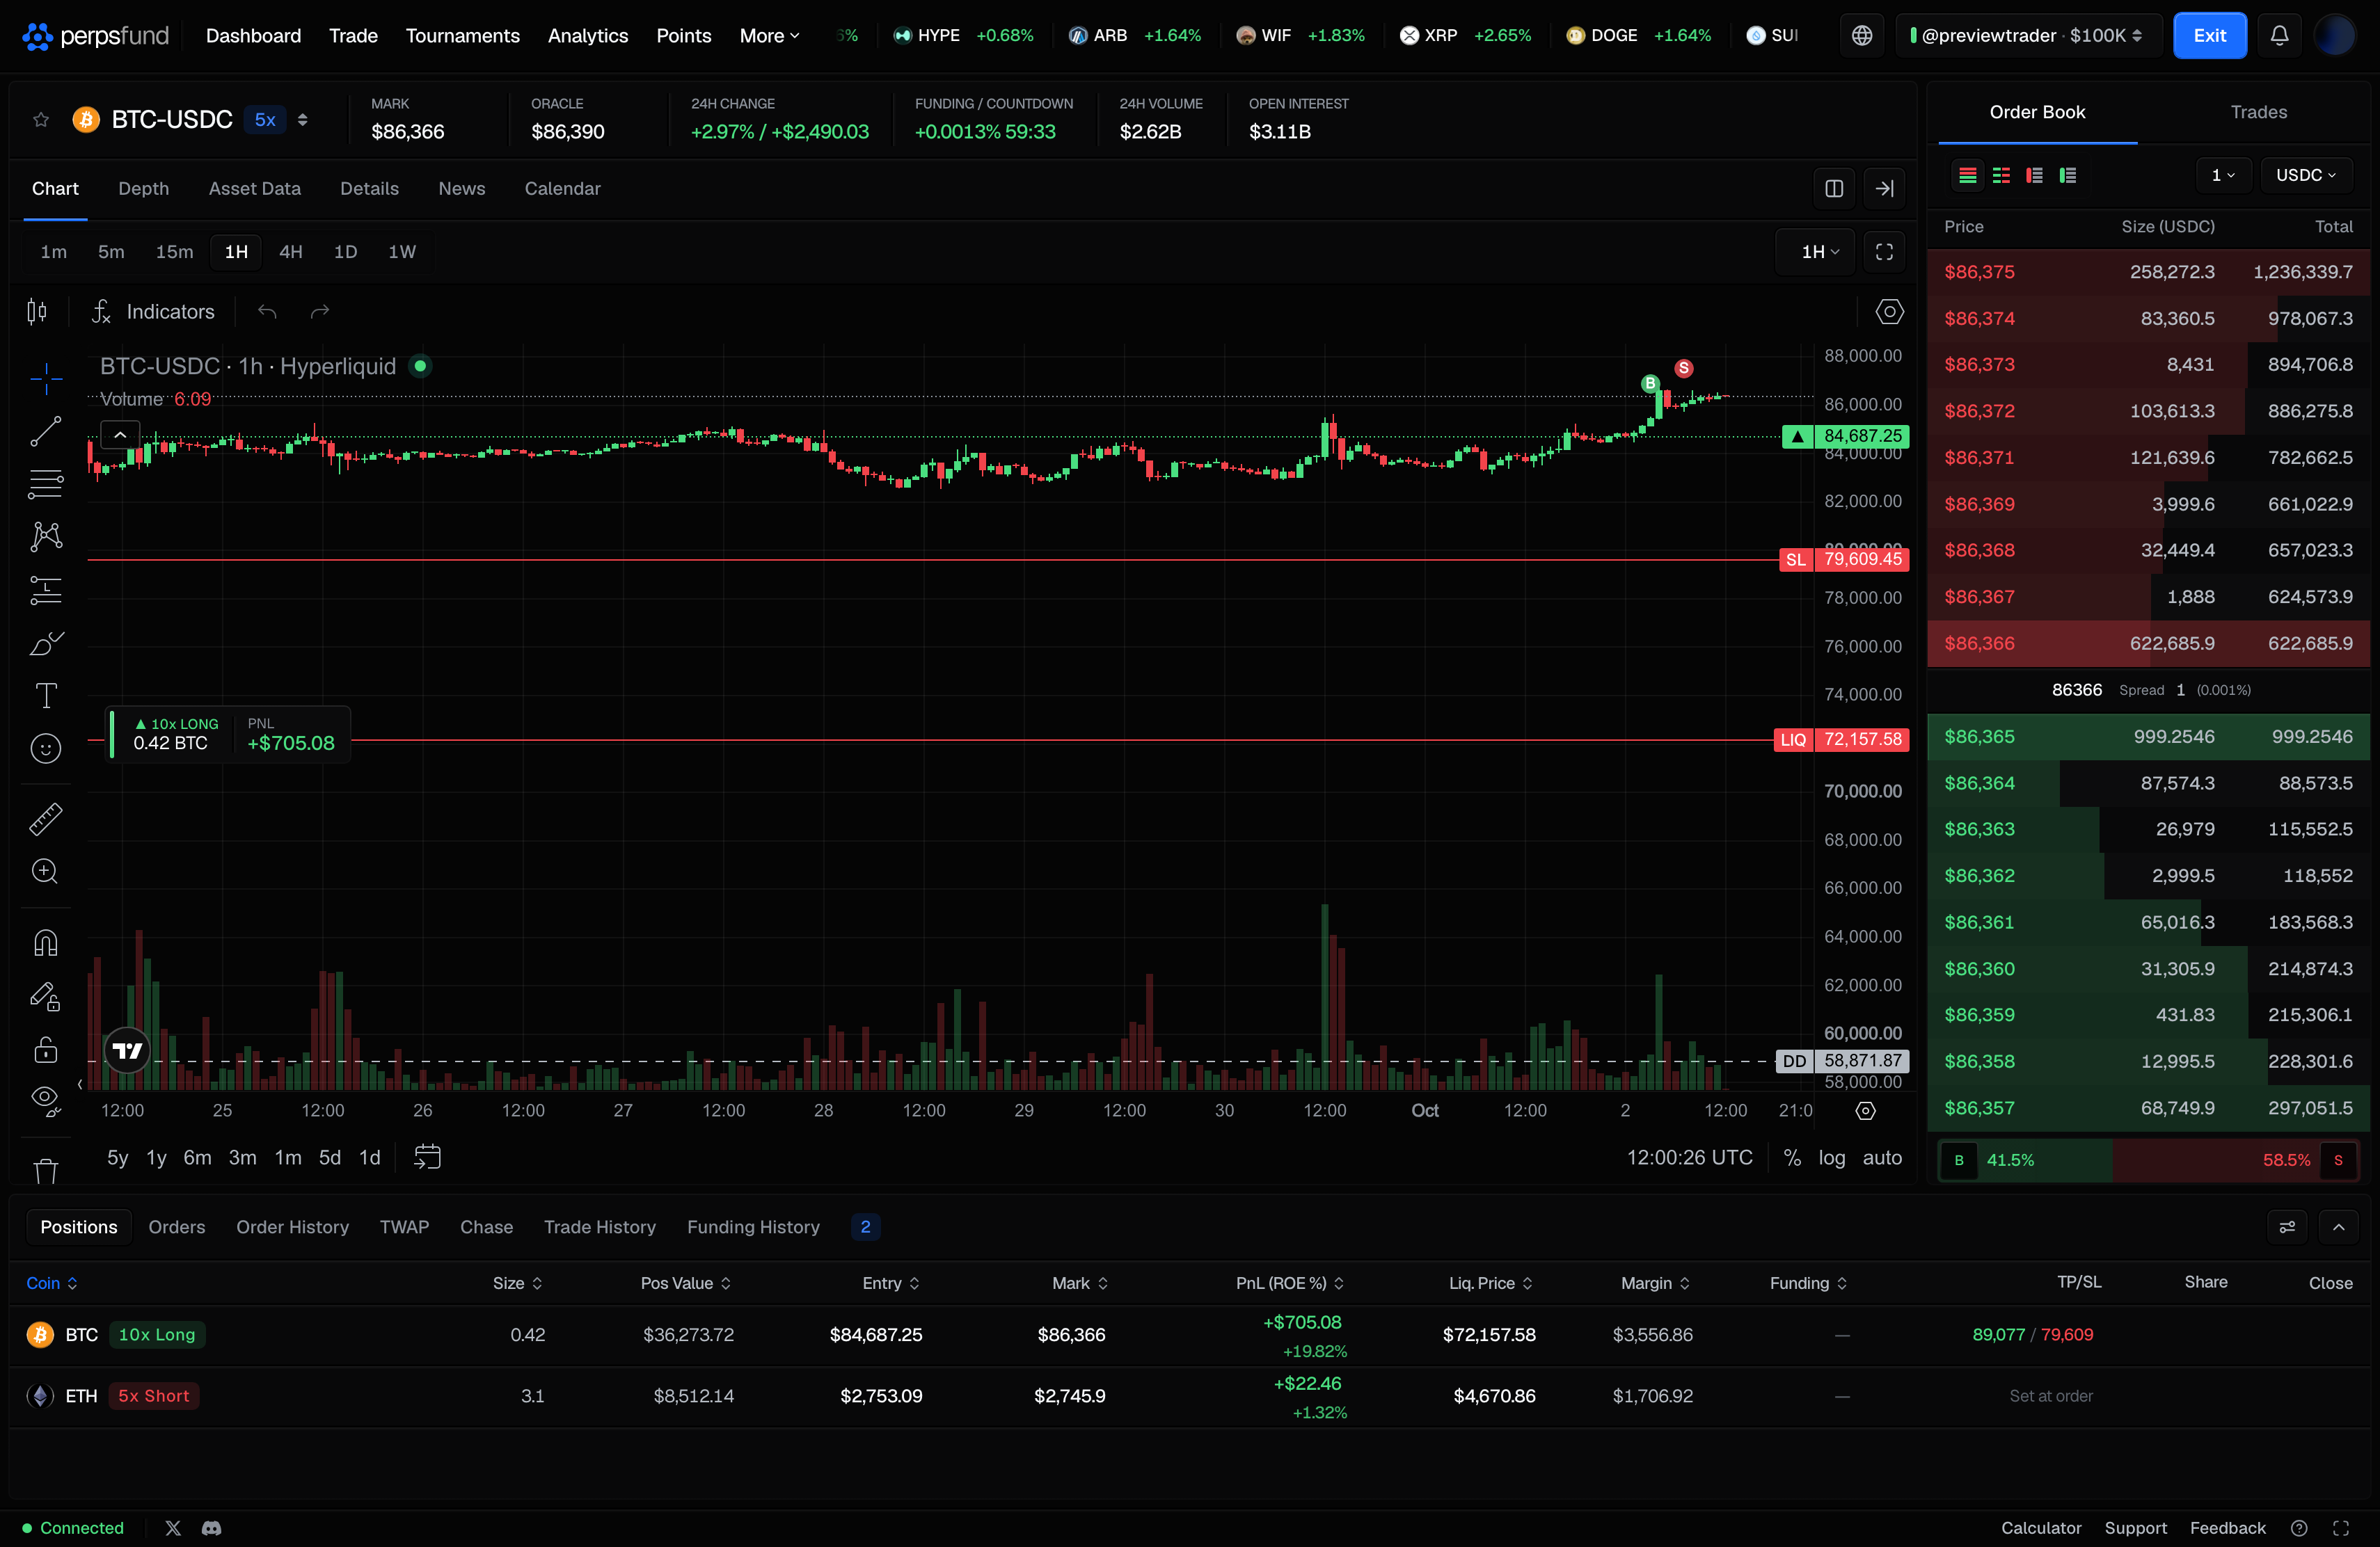Open chart settings hexagon icon
Image resolution: width=2380 pixels, height=1547 pixels.
[x=1889, y=312]
